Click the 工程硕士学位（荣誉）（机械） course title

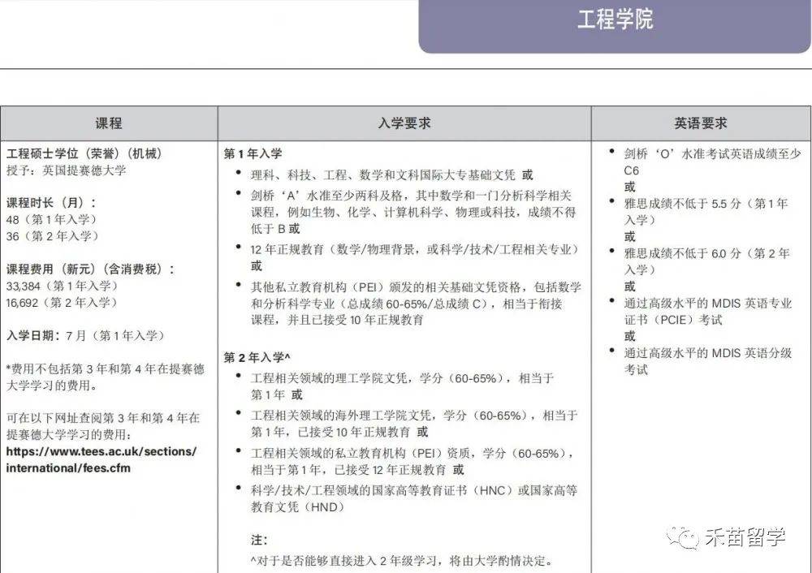(x=83, y=153)
